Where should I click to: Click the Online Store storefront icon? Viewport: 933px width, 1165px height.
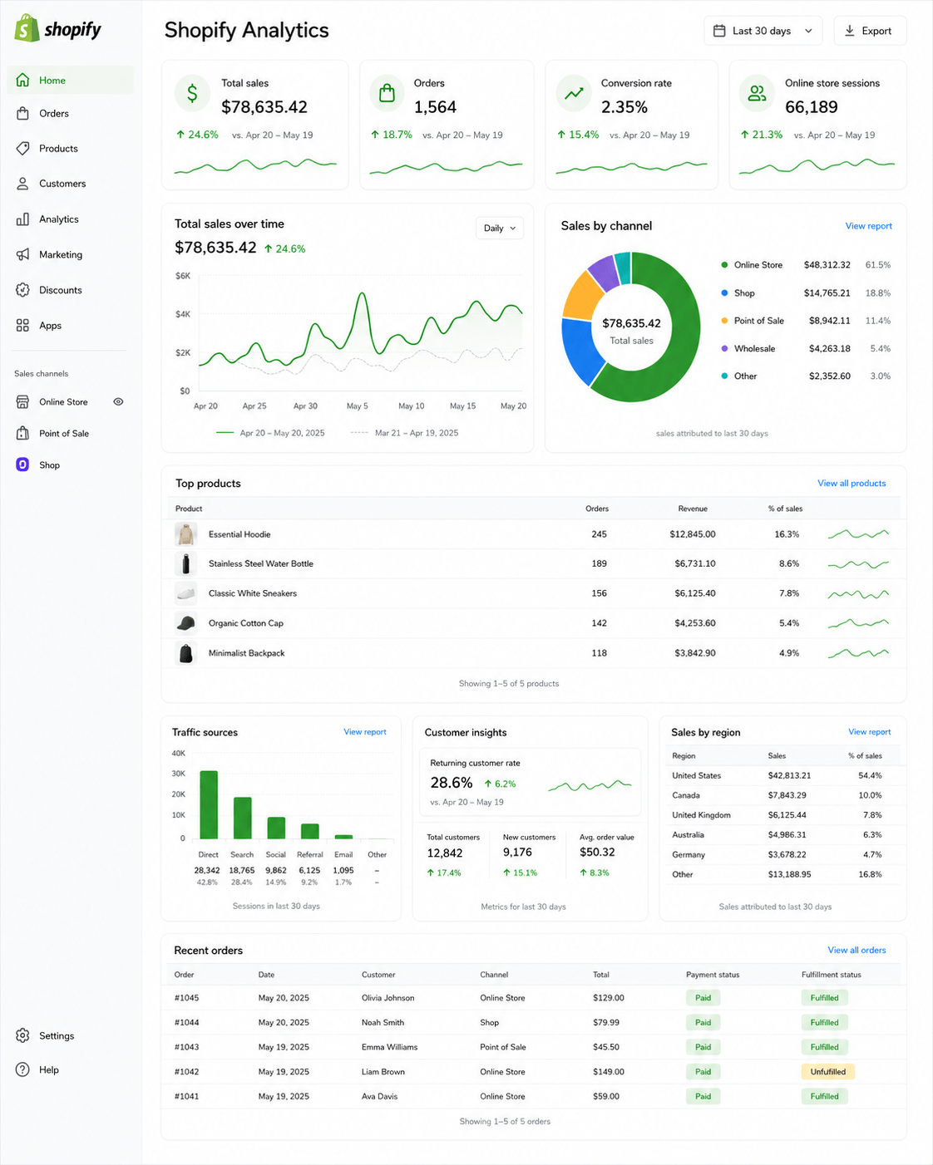tap(22, 401)
